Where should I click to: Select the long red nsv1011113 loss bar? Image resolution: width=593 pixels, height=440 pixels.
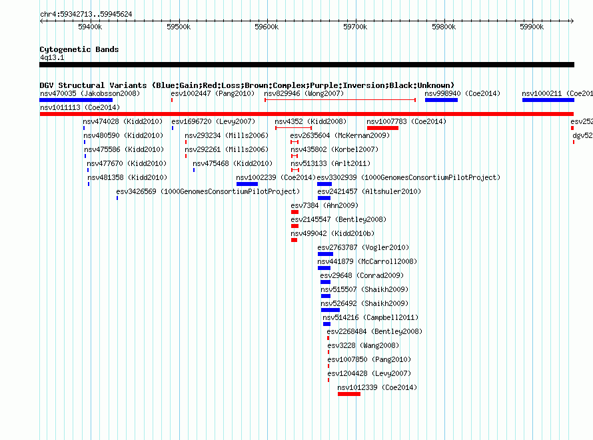[x=306, y=114]
